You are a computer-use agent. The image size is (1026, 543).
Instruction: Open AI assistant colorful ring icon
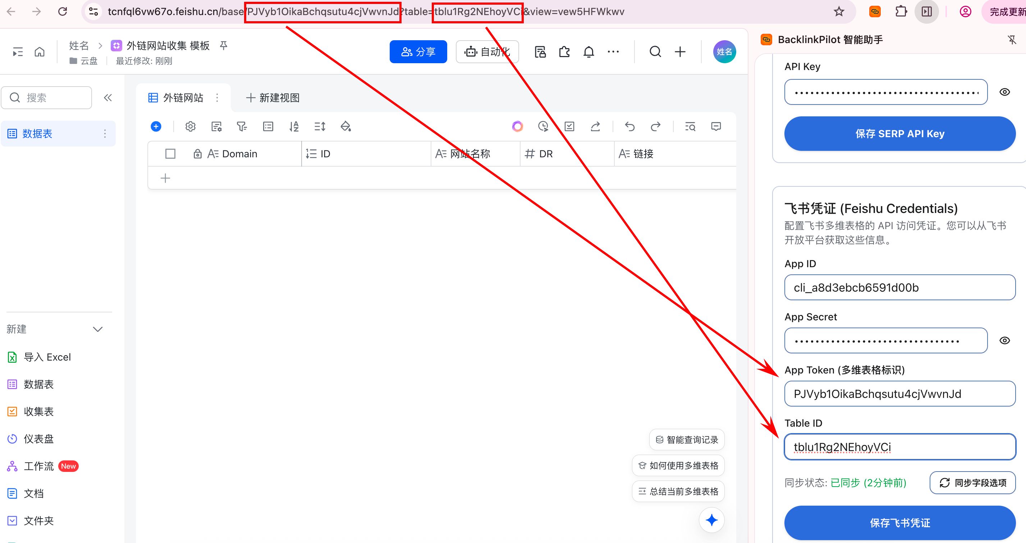517,126
